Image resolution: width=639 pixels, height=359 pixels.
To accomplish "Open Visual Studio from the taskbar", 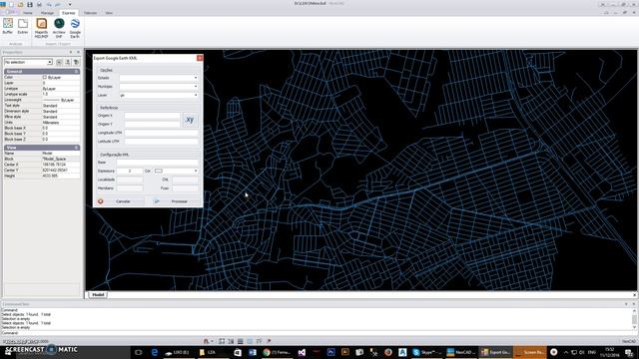I will 302,352.
